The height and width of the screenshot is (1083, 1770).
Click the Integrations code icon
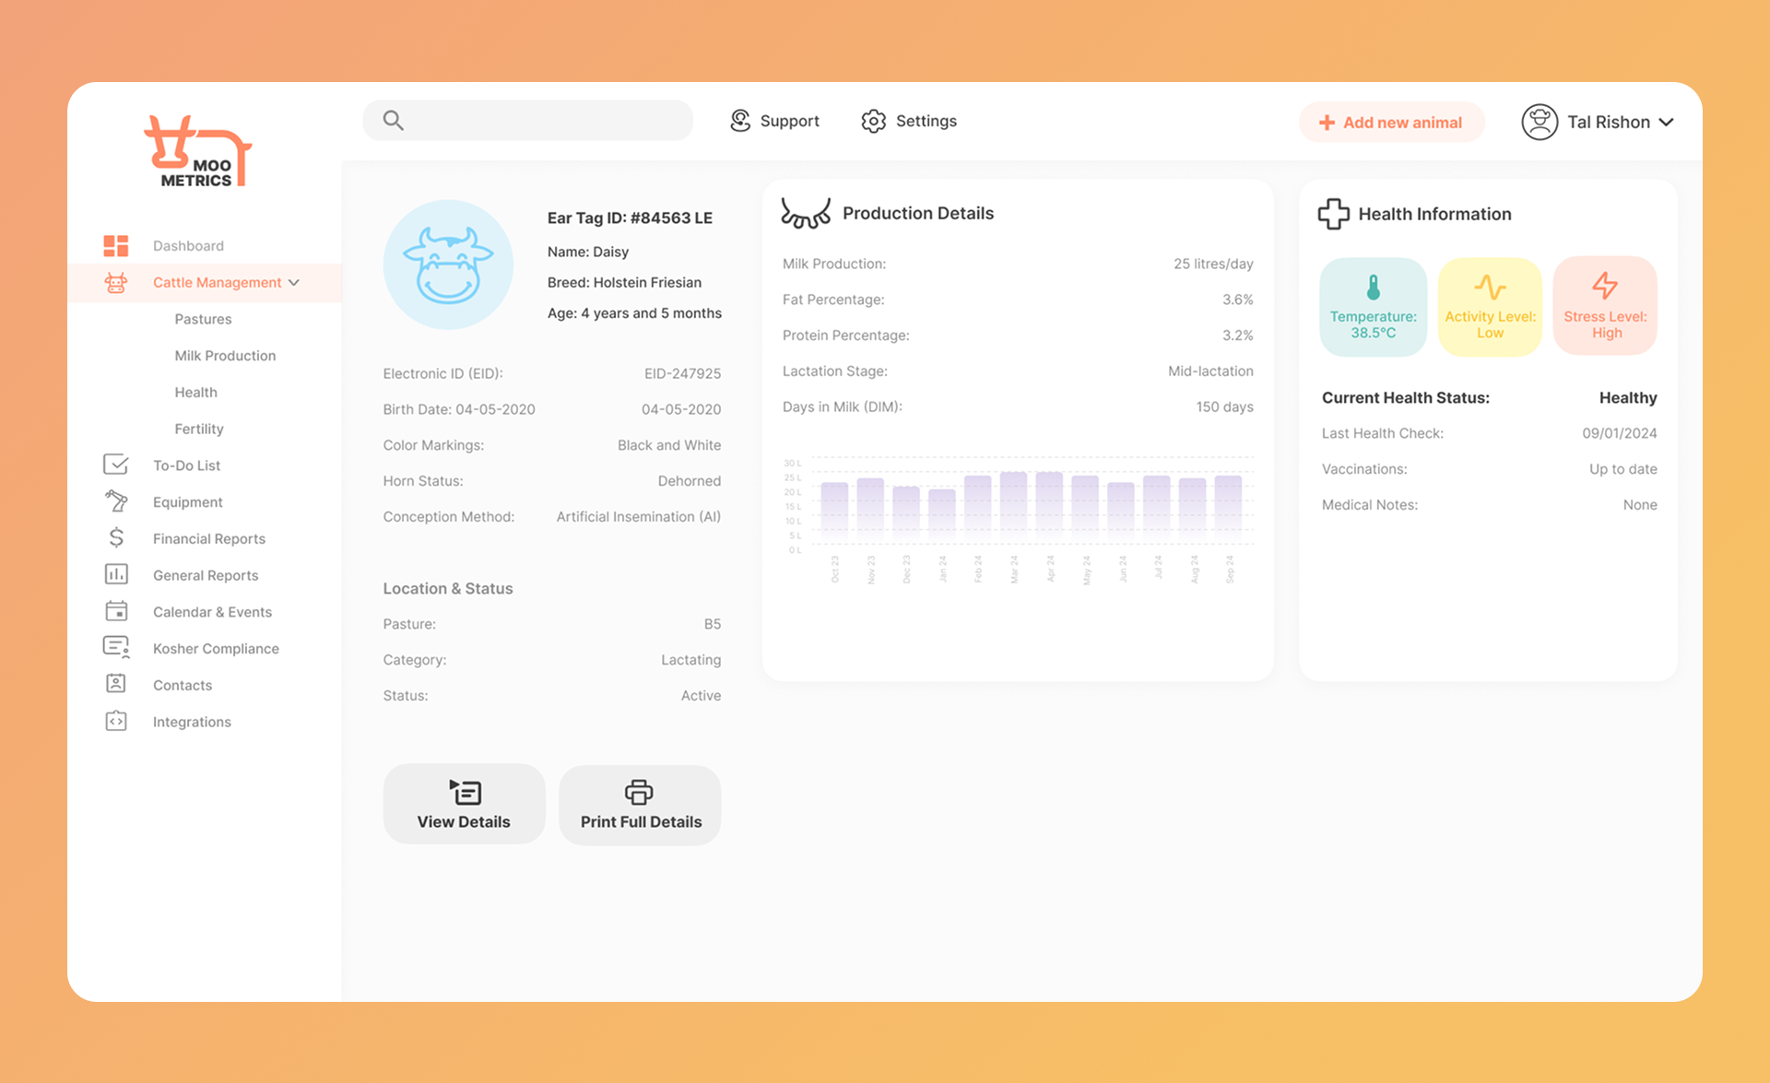tap(115, 721)
